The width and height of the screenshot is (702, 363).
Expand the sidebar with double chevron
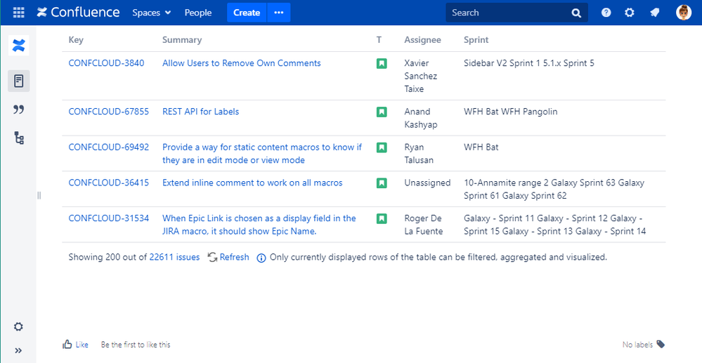click(19, 350)
